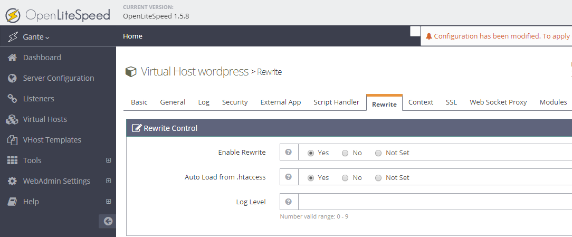The width and height of the screenshot is (572, 237).
Task: Set Enable Rewrite to Not Set
Action: [378, 153]
